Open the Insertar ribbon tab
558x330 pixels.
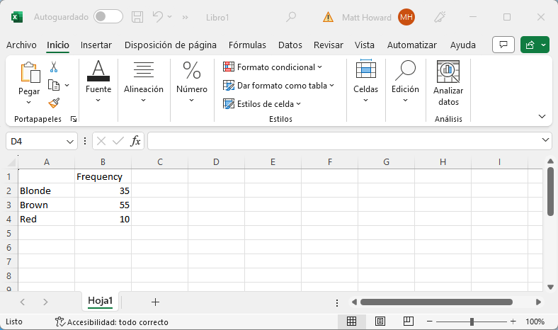click(96, 45)
